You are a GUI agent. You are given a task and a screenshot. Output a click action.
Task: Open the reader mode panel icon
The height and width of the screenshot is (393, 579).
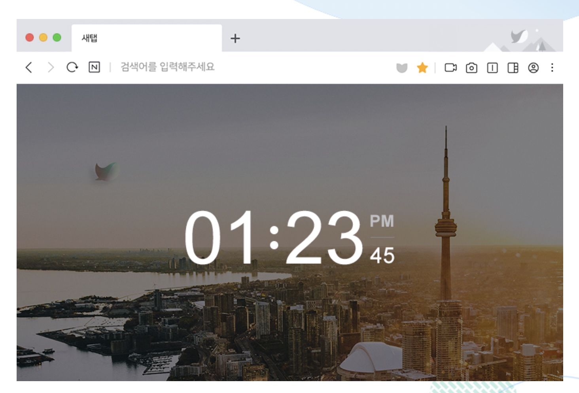[x=492, y=68]
